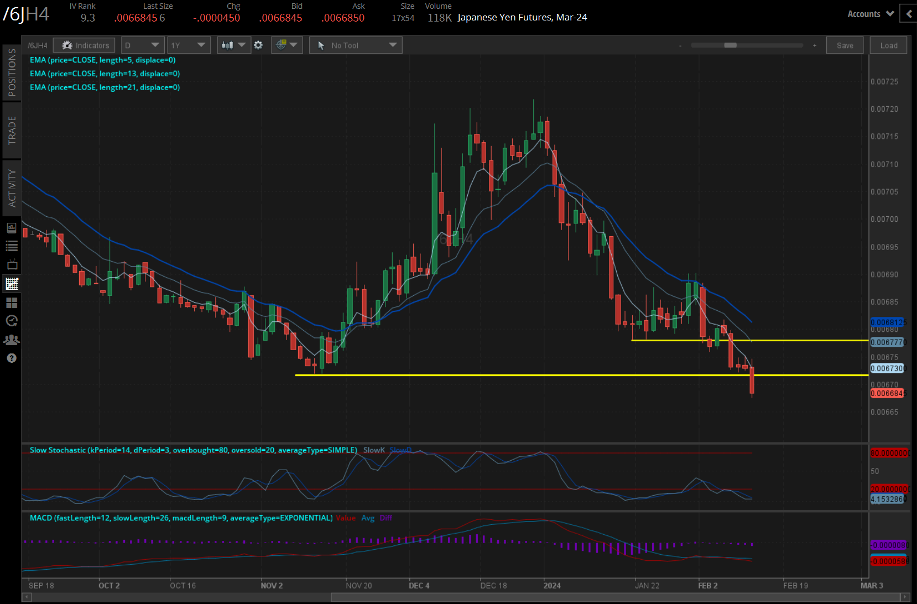Open the candlestick chart type dropdown
The width and height of the screenshot is (917, 604).
click(x=234, y=45)
